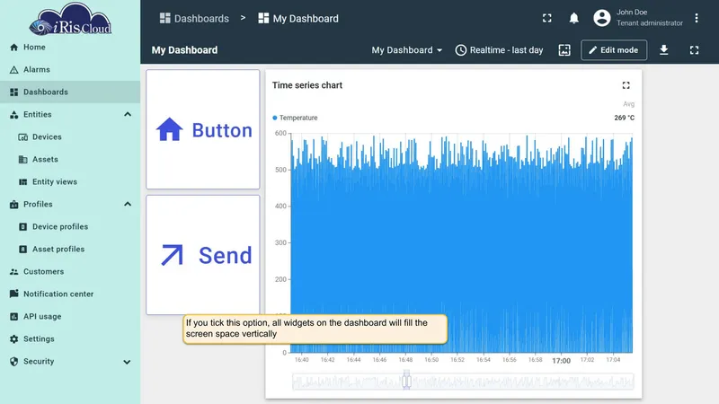Click the Entity views icon
Image resolution: width=719 pixels, height=404 pixels.
[23, 182]
